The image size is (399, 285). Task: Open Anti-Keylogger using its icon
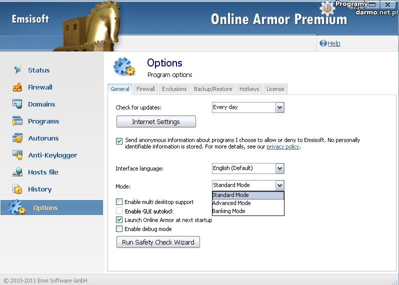click(17, 155)
